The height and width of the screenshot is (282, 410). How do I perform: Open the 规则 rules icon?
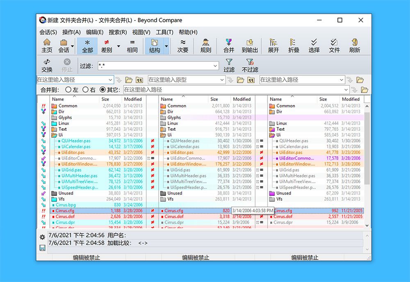[205, 46]
